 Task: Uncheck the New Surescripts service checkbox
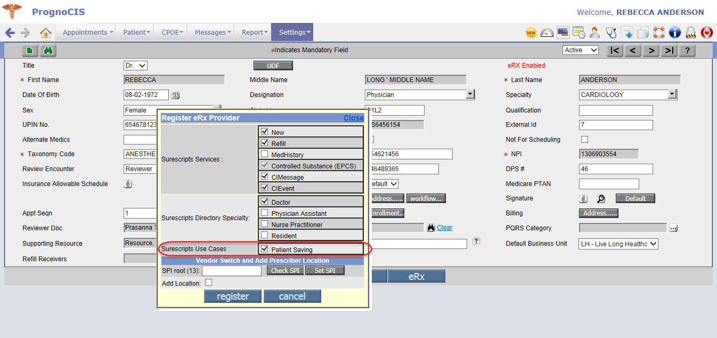(x=264, y=131)
